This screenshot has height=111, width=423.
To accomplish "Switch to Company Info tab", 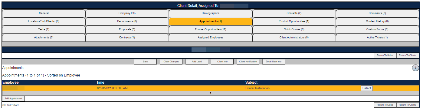I will click(127, 13).
